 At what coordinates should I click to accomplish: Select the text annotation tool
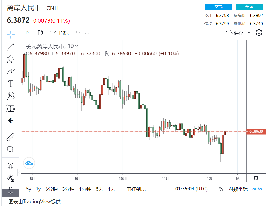(x=11, y=84)
